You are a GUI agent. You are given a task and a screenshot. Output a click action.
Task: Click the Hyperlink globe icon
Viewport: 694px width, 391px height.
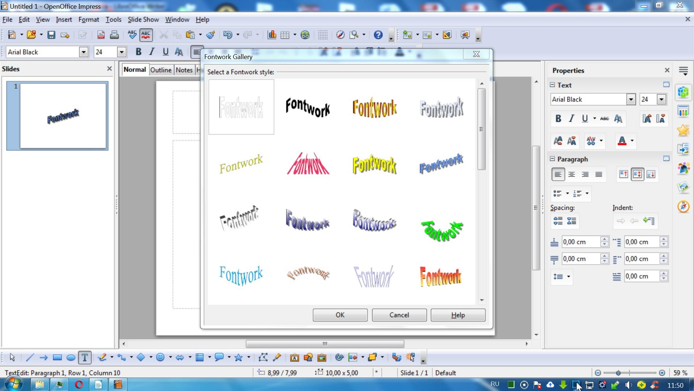[305, 35]
